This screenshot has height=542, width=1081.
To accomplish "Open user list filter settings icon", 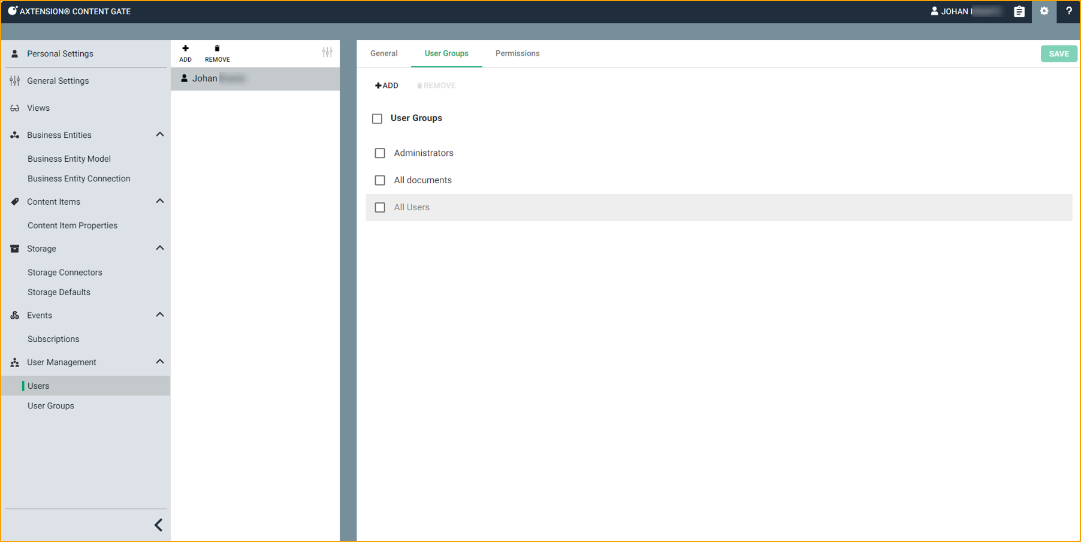I will [x=327, y=53].
